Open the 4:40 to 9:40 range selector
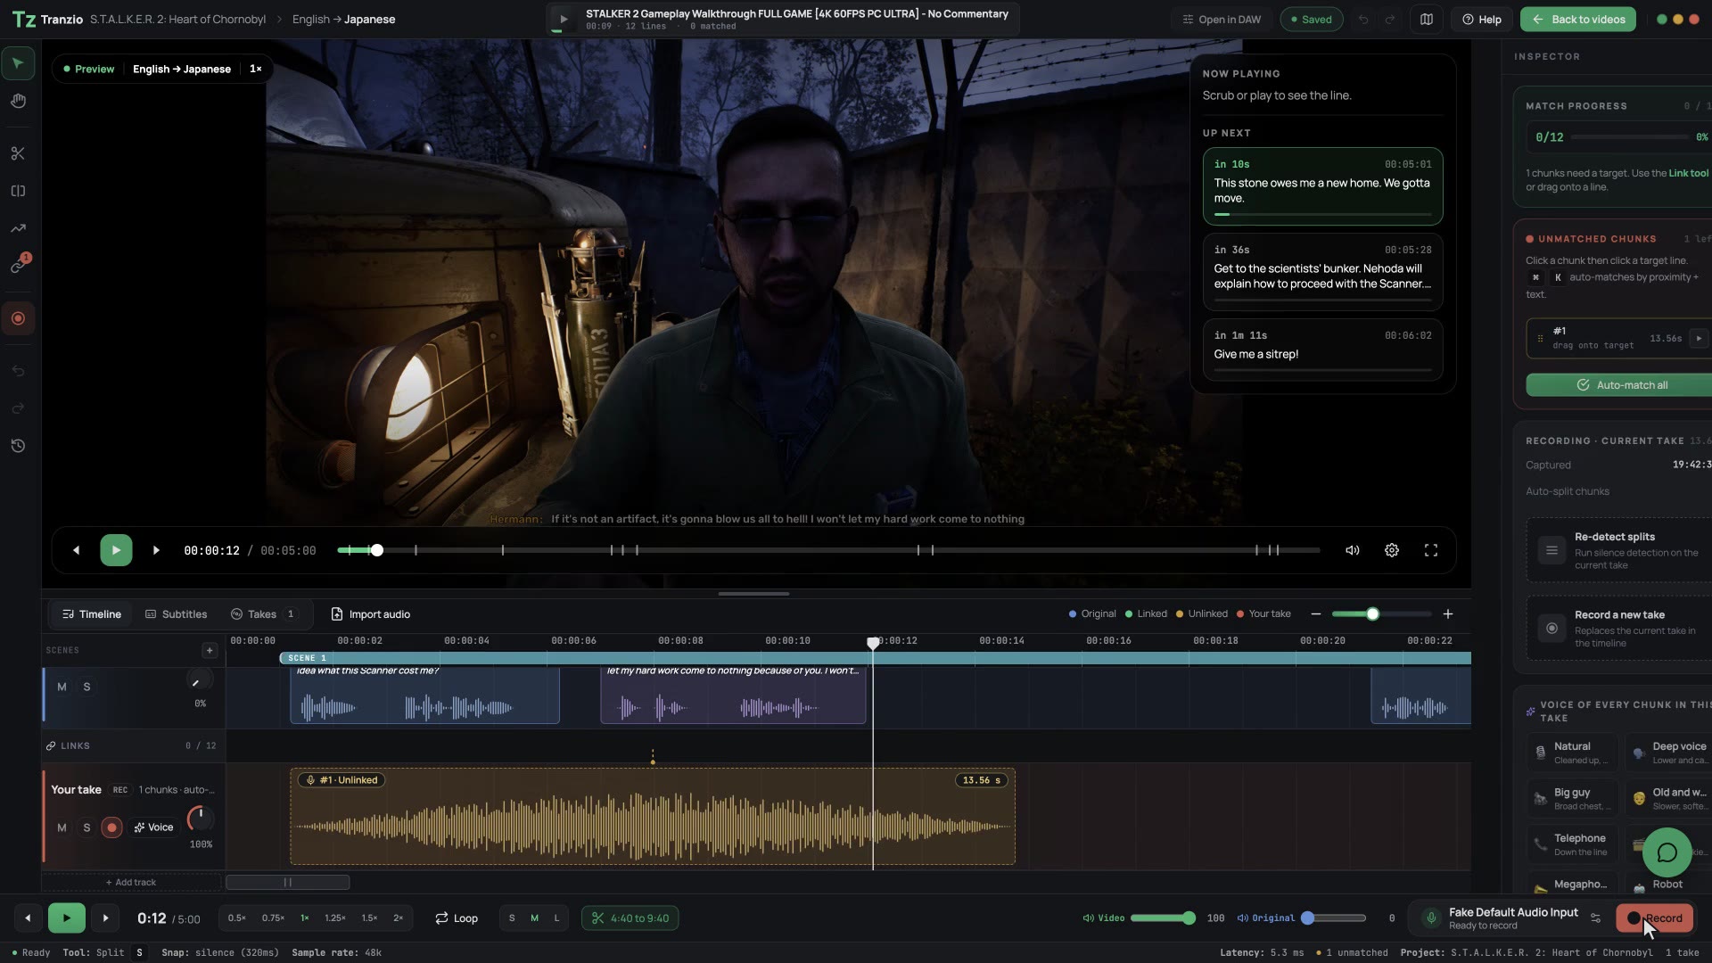The image size is (1712, 963). (630, 918)
